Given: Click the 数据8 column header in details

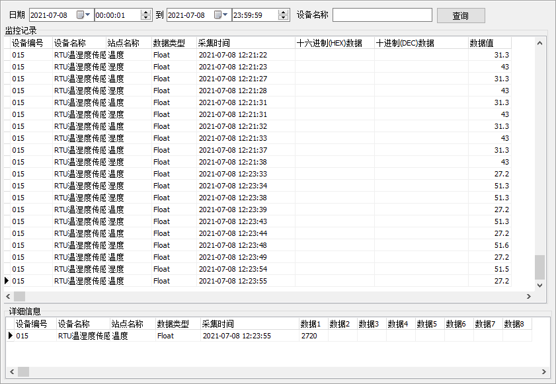Looking at the screenshot, I should point(517,324).
